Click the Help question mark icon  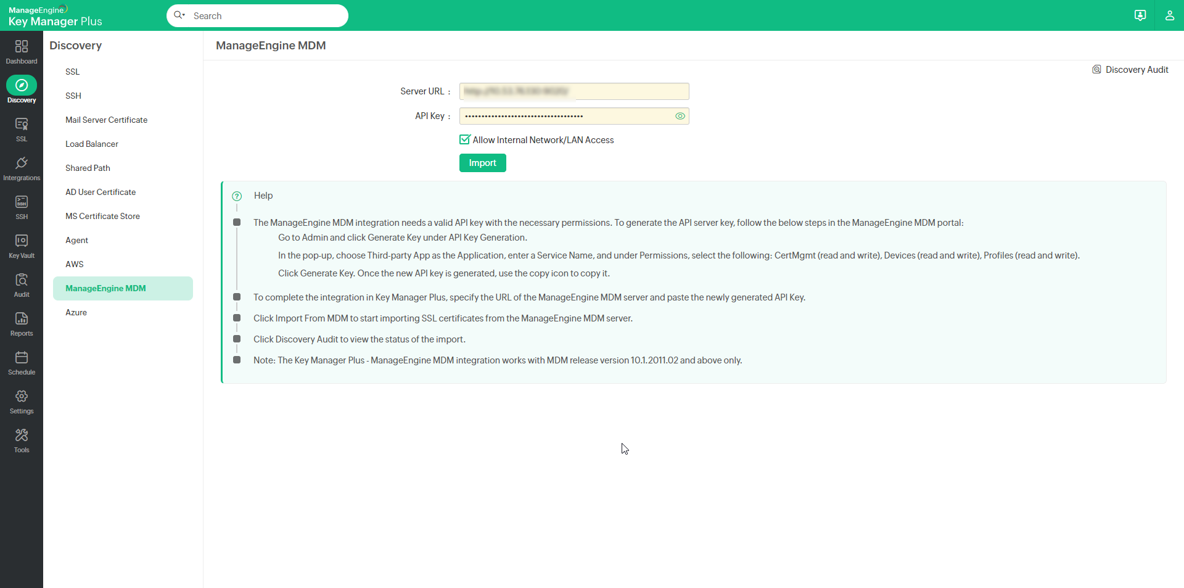click(x=237, y=196)
